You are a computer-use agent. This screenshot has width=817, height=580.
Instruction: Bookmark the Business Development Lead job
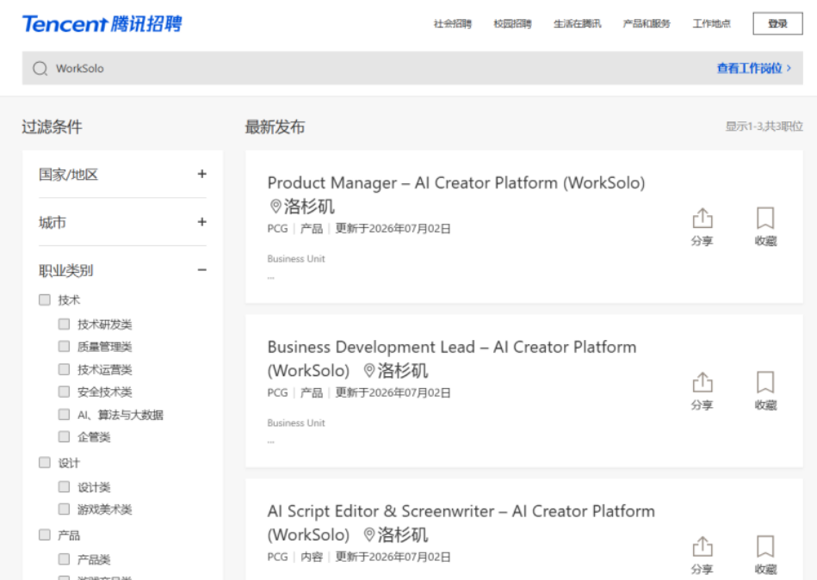(765, 391)
